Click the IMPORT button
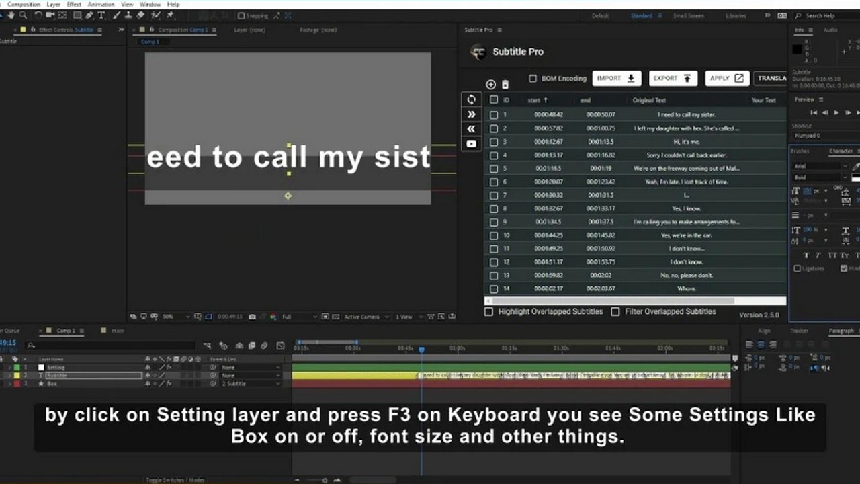This screenshot has height=484, width=860. tap(616, 79)
